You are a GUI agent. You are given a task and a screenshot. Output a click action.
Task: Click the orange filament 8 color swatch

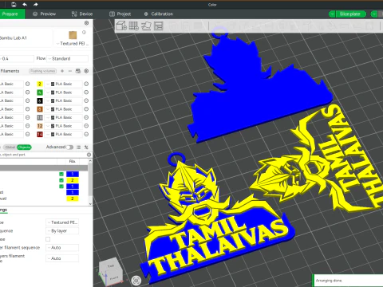[x=40, y=109]
